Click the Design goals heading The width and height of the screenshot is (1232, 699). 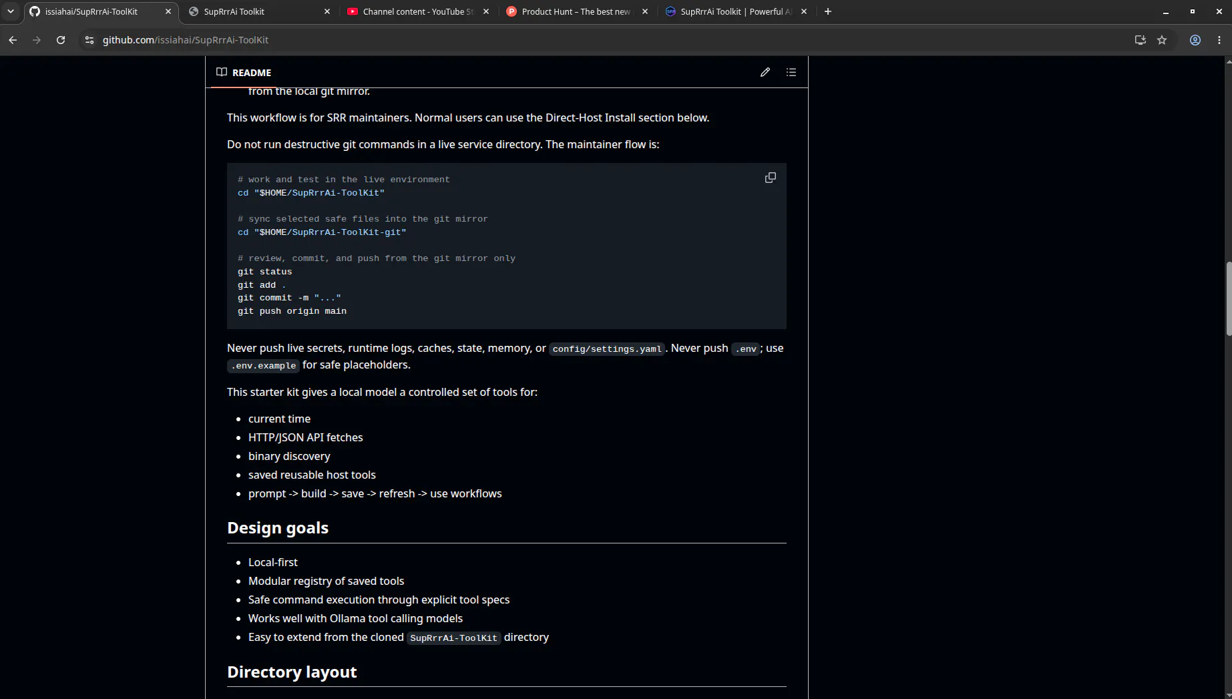click(278, 527)
